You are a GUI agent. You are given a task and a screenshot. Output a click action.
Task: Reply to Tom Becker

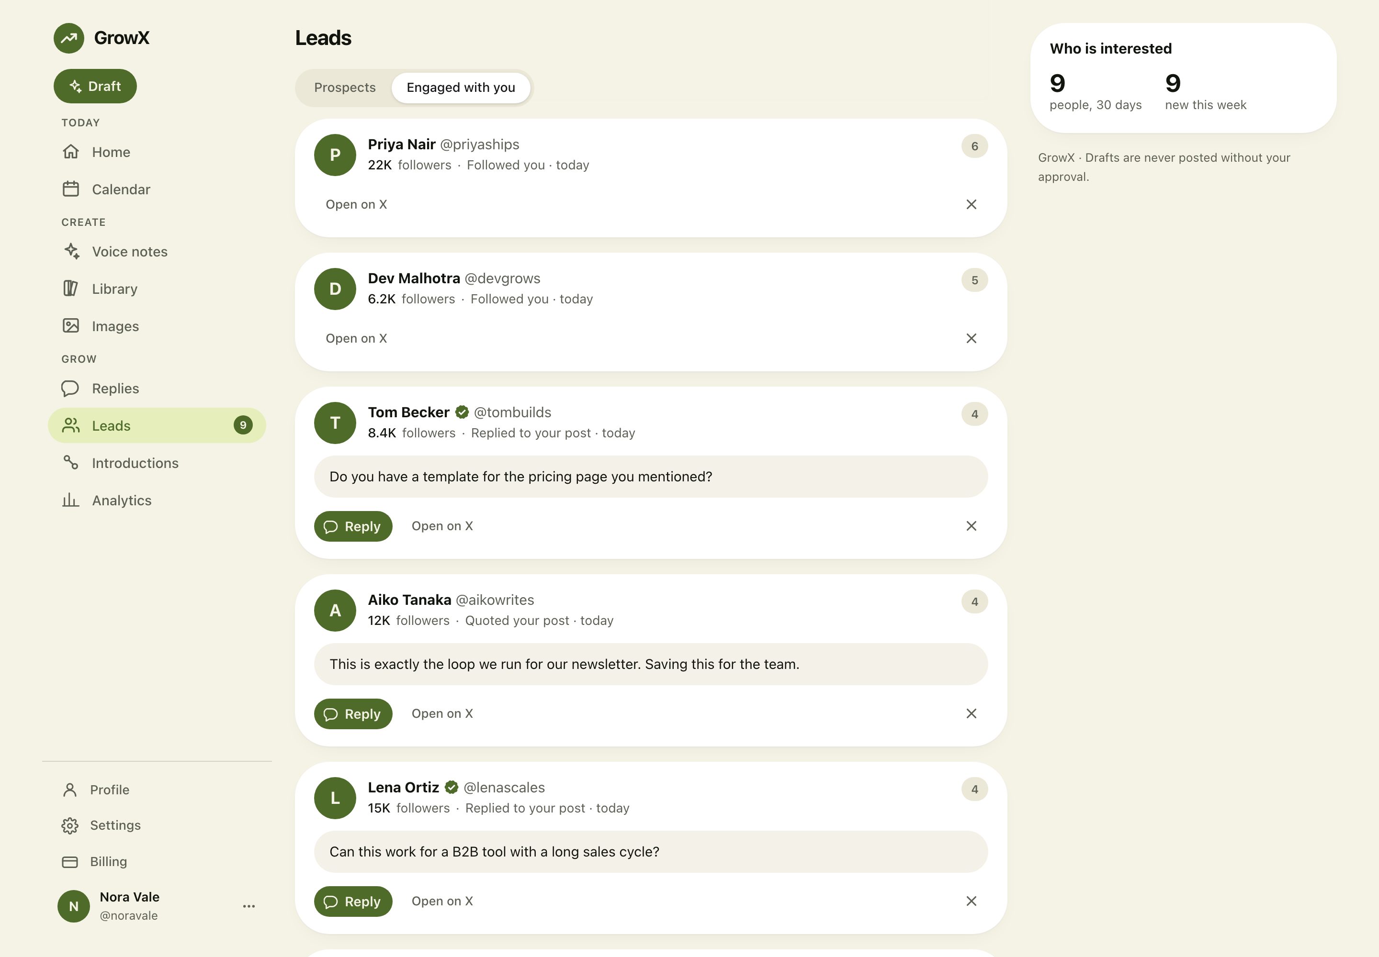point(353,526)
